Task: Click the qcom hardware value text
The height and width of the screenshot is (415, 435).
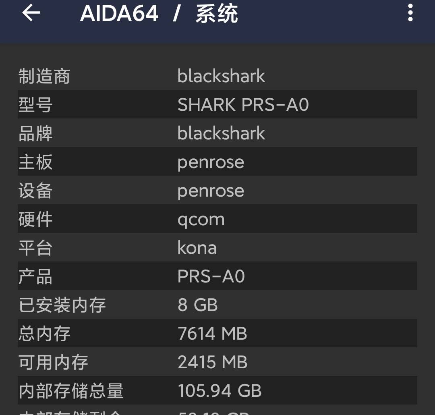Action: [201, 220]
